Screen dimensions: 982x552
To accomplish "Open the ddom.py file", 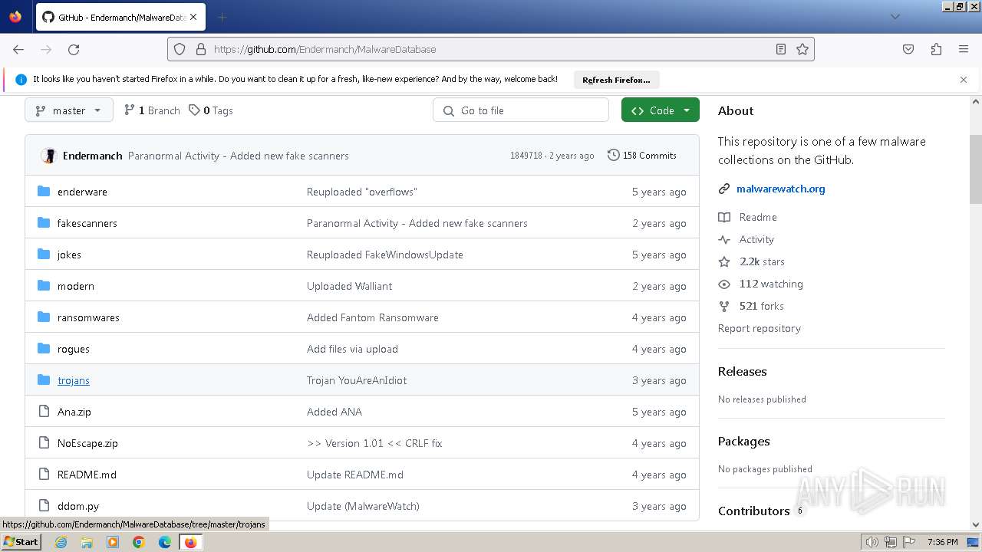I will [78, 506].
